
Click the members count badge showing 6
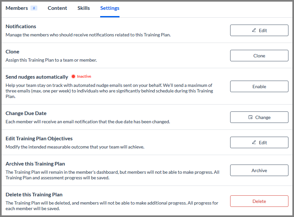click(x=34, y=8)
